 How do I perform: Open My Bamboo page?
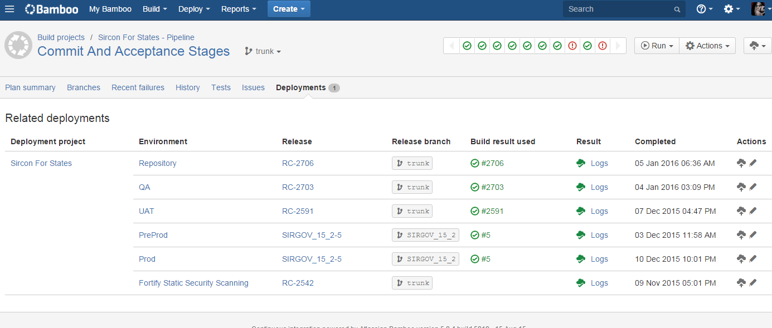[110, 9]
